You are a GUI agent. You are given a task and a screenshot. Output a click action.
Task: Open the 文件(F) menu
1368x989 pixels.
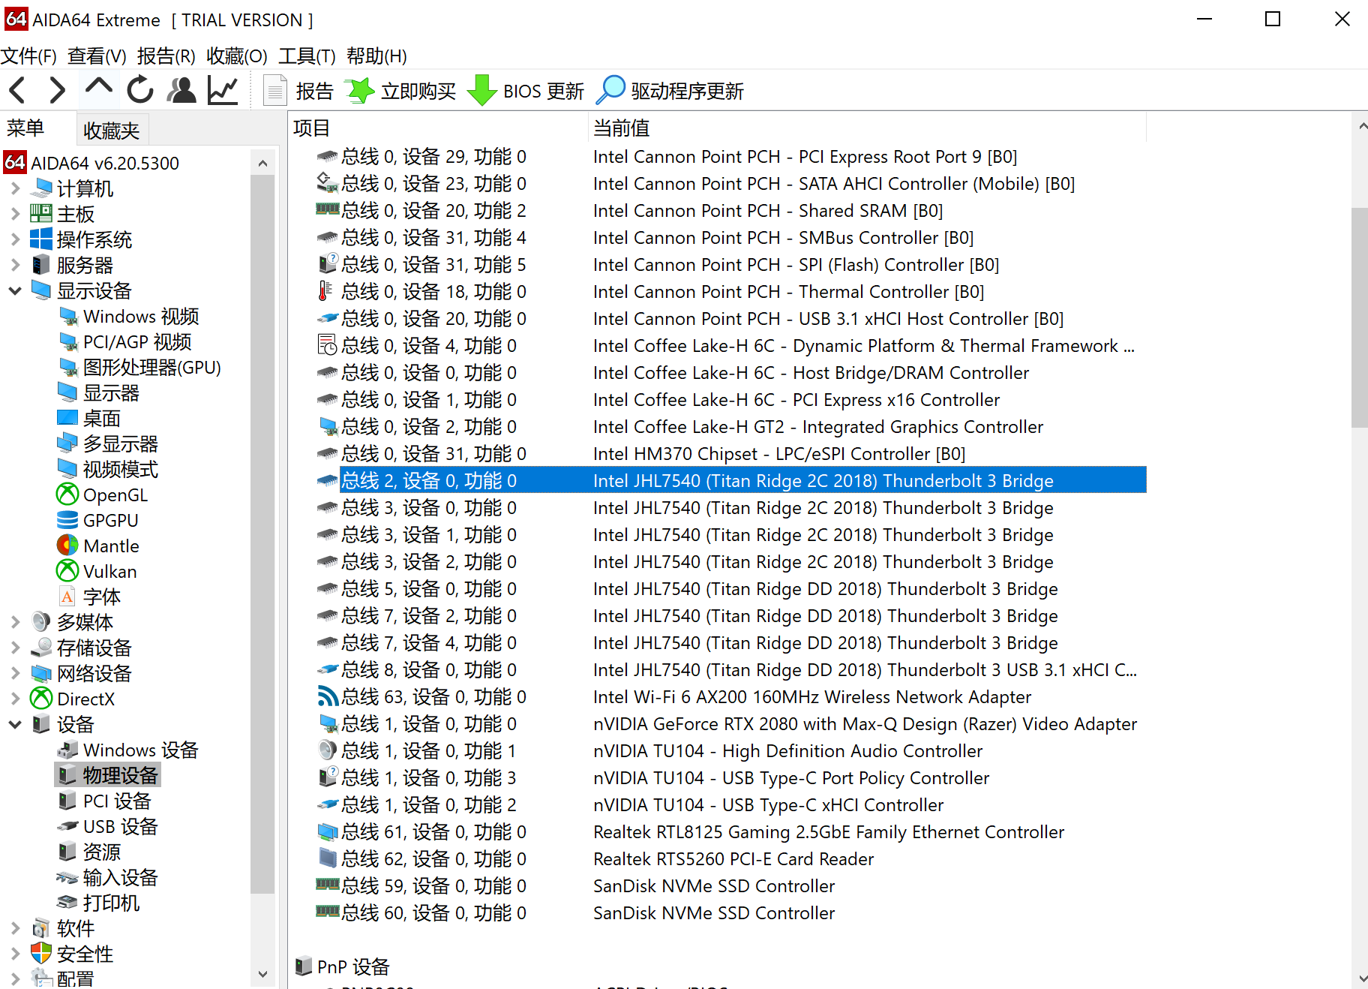tap(29, 56)
